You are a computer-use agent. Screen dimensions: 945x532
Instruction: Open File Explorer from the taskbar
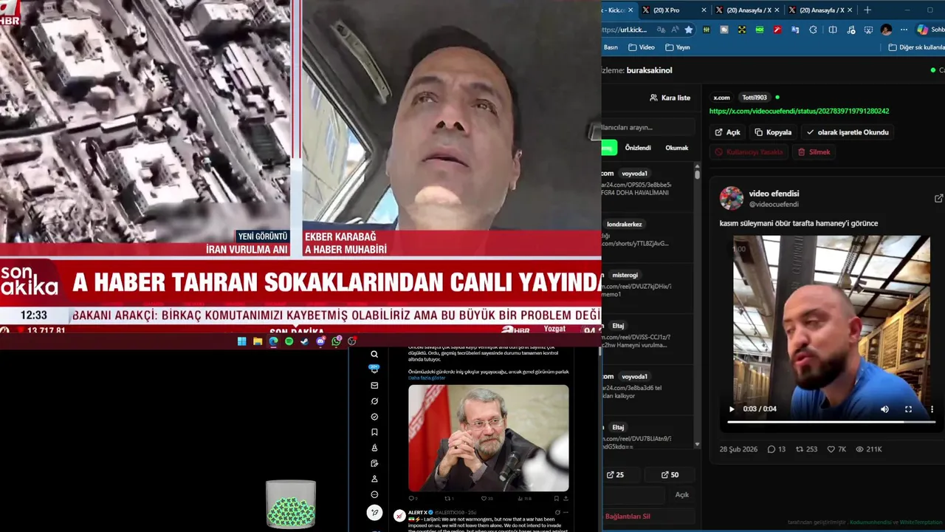coord(258,341)
